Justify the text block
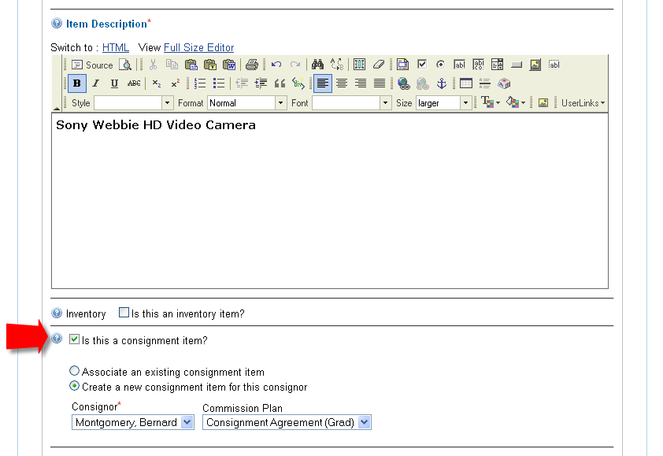Viewport: 663px width, 456px height. [x=380, y=83]
